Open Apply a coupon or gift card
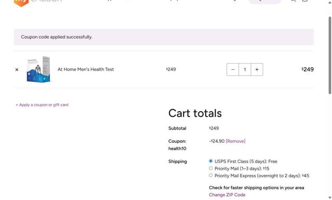 [42, 105]
